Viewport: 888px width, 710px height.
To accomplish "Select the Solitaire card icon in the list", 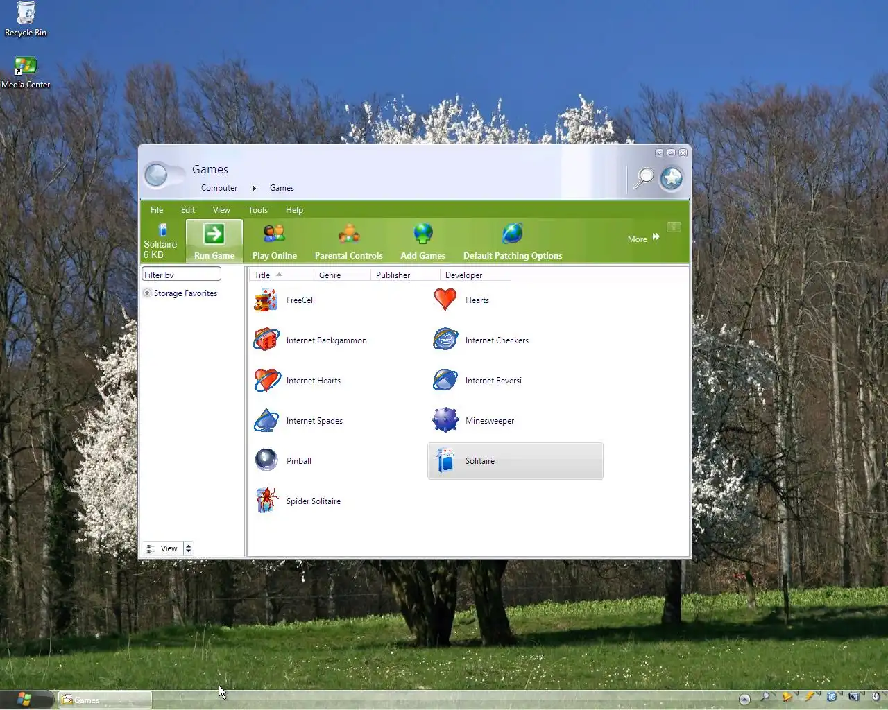I will pyautogui.click(x=445, y=461).
